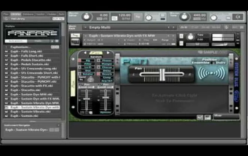Click the large Pan slider handle
The height and width of the screenshot is (156, 248).
tap(162, 74)
